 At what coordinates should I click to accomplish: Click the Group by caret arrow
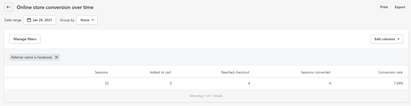point(93,20)
